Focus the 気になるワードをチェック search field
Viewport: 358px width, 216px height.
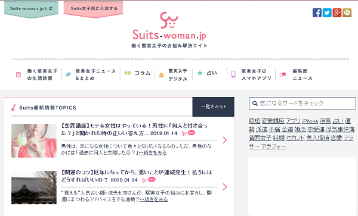point(303,104)
